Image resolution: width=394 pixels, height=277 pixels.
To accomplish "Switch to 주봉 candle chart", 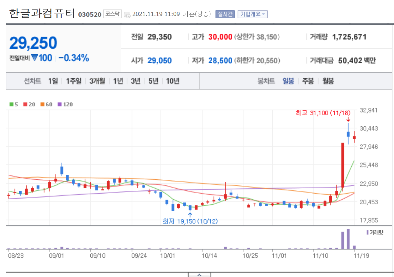I will click(x=308, y=81).
